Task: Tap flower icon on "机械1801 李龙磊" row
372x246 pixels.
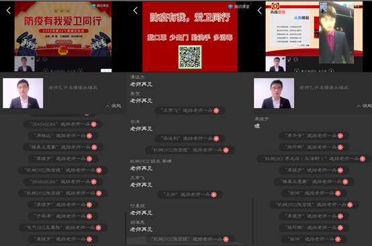Action: (x=363, y=159)
